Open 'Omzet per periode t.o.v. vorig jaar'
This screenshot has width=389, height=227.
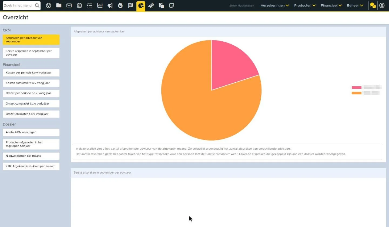(x=31, y=93)
